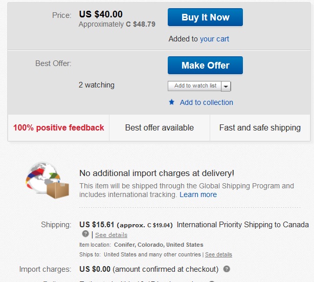Click the '2 watching' text
Screen dimensions: 314x282
97,85
